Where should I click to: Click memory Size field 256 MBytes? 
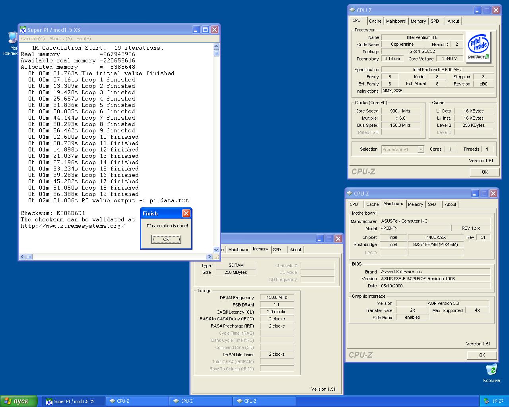[x=236, y=272]
